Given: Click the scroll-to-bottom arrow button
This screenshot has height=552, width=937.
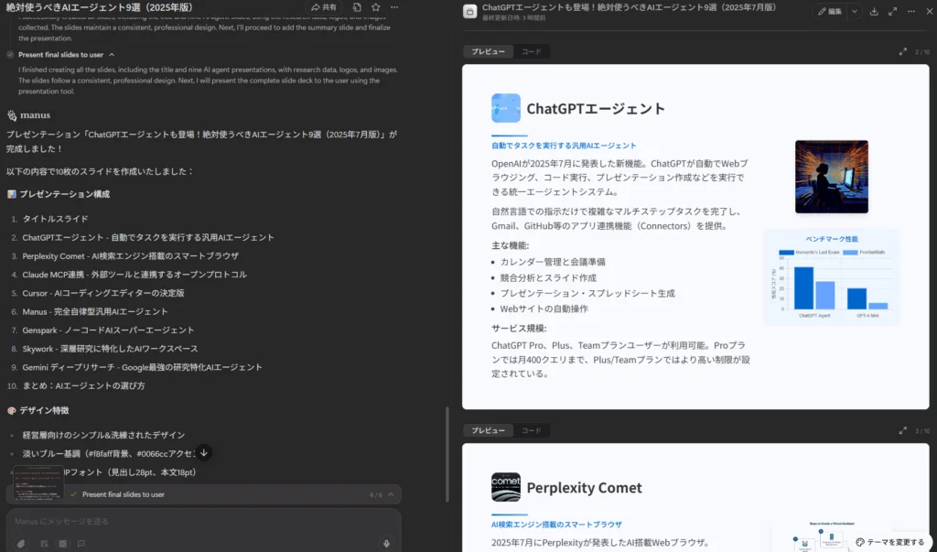Looking at the screenshot, I should pyautogui.click(x=204, y=453).
